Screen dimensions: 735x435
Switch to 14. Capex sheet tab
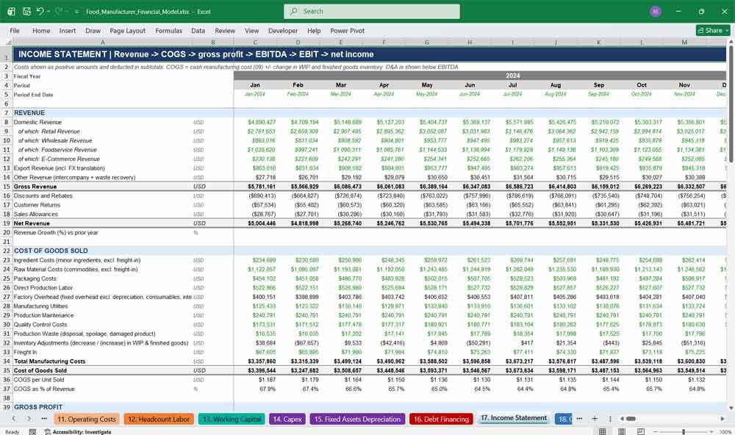pyautogui.click(x=287, y=419)
